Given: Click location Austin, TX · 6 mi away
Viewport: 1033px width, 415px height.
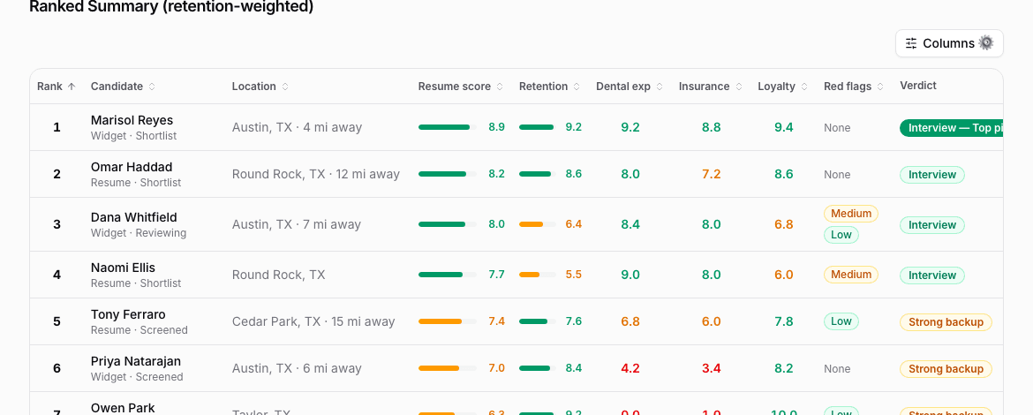Looking at the screenshot, I should pyautogui.click(x=297, y=368).
